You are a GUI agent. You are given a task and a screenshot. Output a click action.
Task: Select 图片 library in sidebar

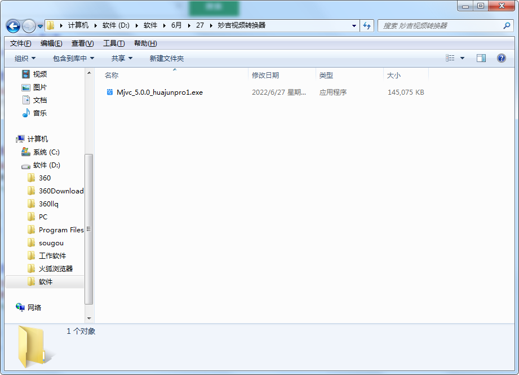tap(34, 87)
